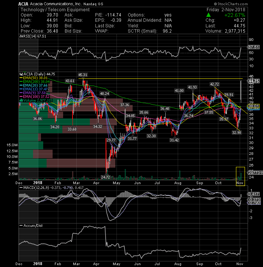Click the Volume value 2,977,315 in header

click(x=235, y=31)
